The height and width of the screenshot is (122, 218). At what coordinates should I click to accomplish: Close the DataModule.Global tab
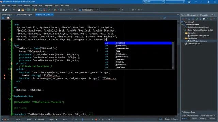tap(52, 15)
